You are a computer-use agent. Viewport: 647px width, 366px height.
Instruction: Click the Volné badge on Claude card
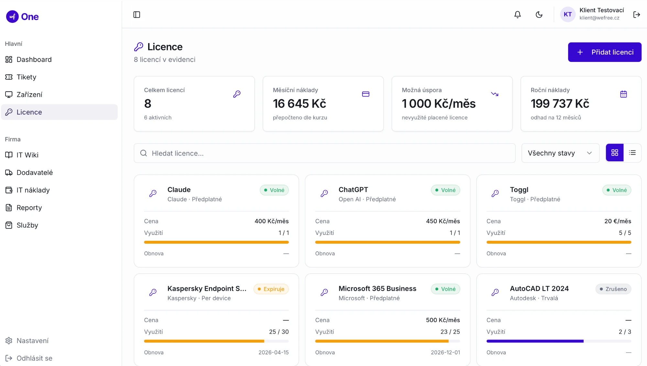pyautogui.click(x=274, y=190)
